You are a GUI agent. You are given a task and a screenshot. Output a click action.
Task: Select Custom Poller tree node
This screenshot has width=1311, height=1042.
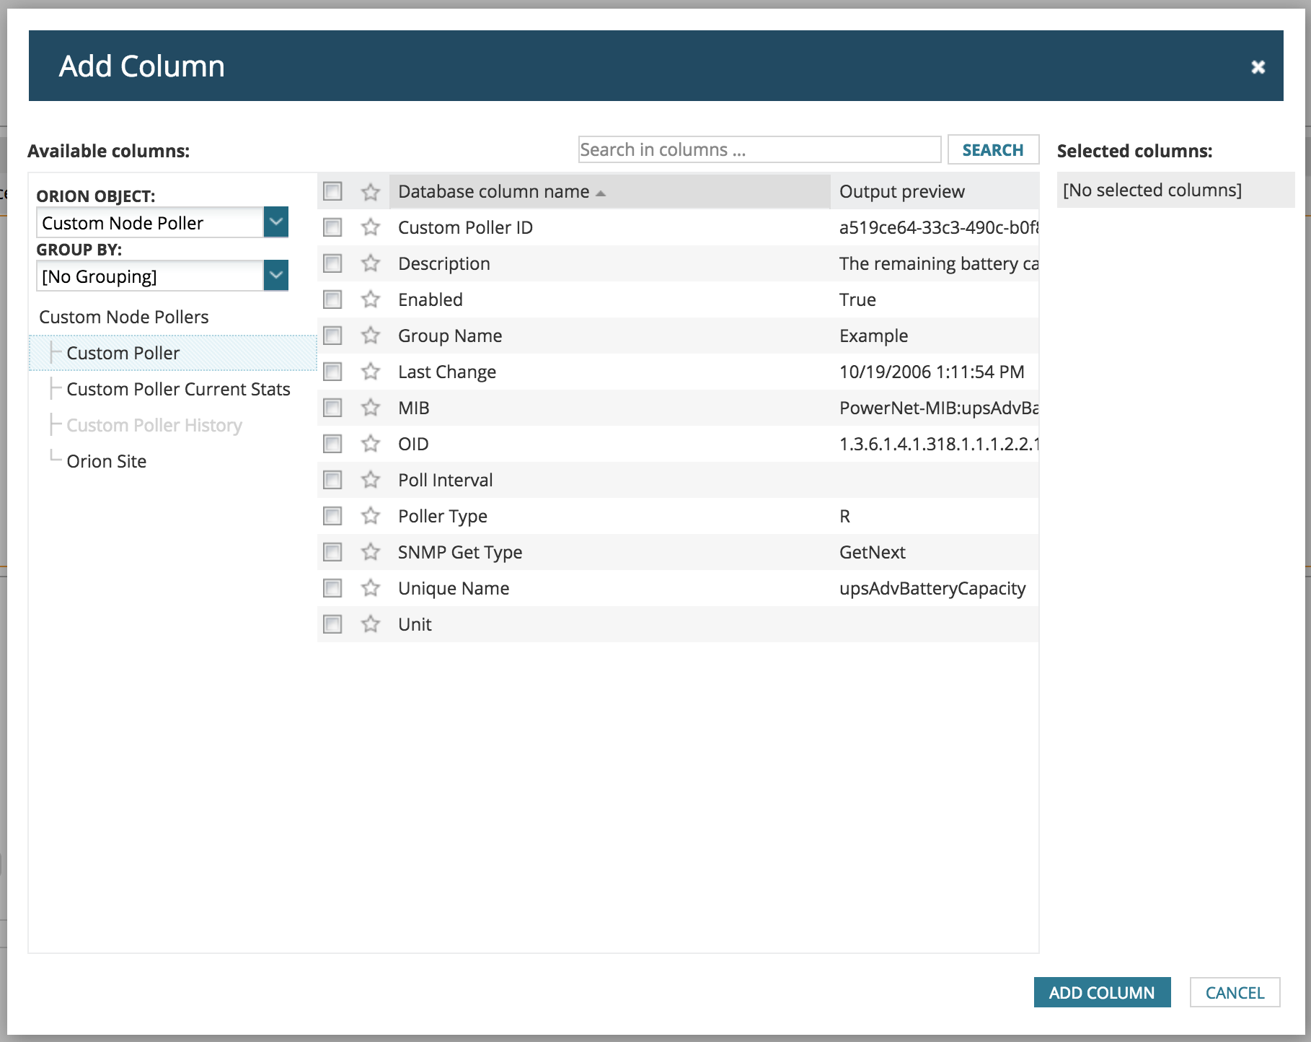pyautogui.click(x=173, y=353)
